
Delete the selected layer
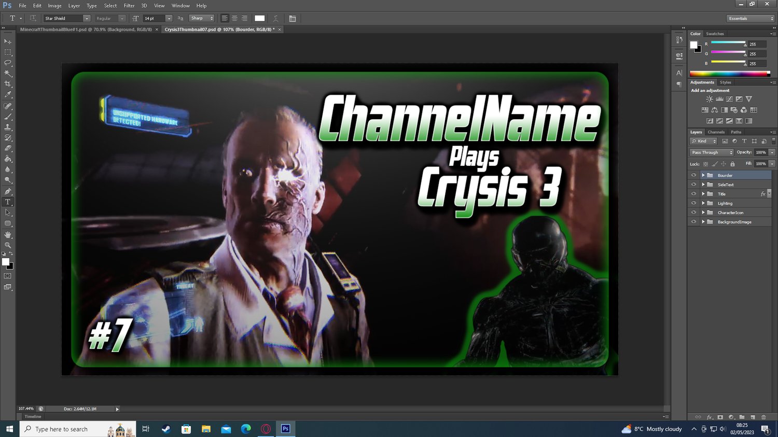(763, 417)
